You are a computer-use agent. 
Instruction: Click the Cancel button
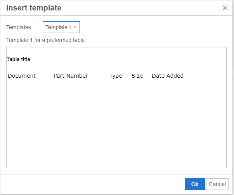217,184
